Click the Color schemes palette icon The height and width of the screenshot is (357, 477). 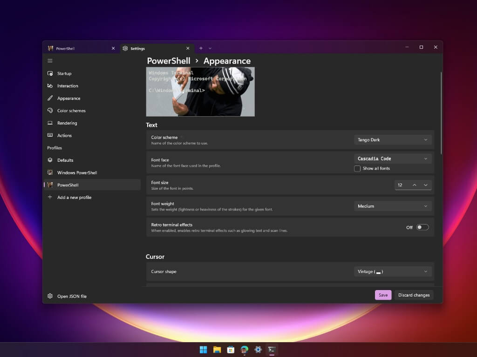point(50,111)
